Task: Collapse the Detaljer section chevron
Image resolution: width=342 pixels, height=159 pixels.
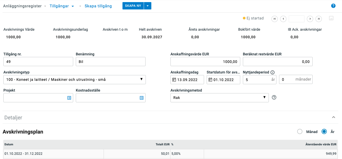Action: click(334, 117)
